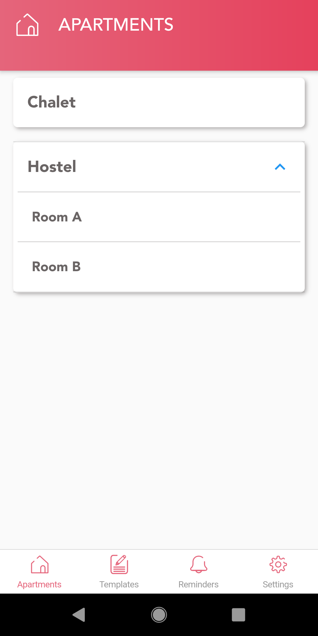The width and height of the screenshot is (318, 636).
Task: Tap the empty area below the Hostel card
Action: 159,412
